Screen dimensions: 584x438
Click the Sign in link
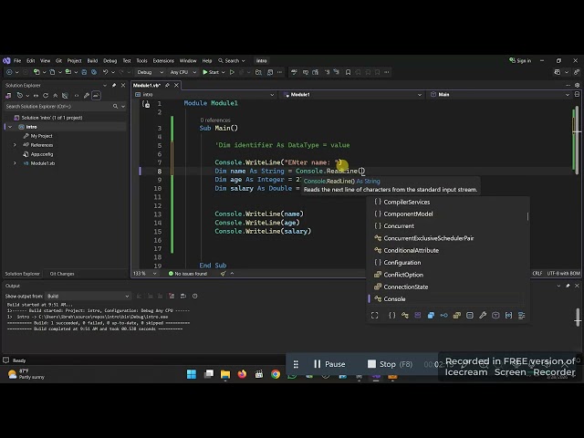pyautogui.click(x=520, y=61)
